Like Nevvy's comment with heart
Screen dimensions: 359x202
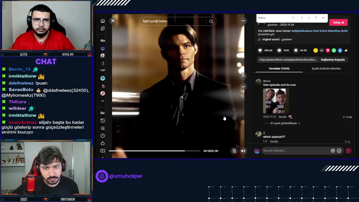tap(344, 117)
